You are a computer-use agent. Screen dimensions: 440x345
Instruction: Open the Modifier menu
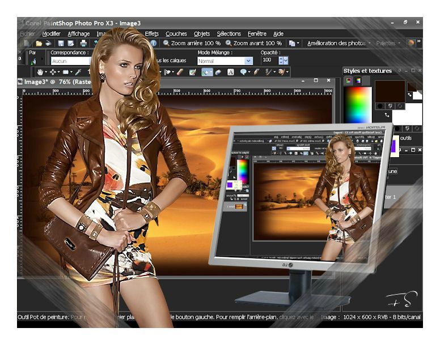coord(52,34)
